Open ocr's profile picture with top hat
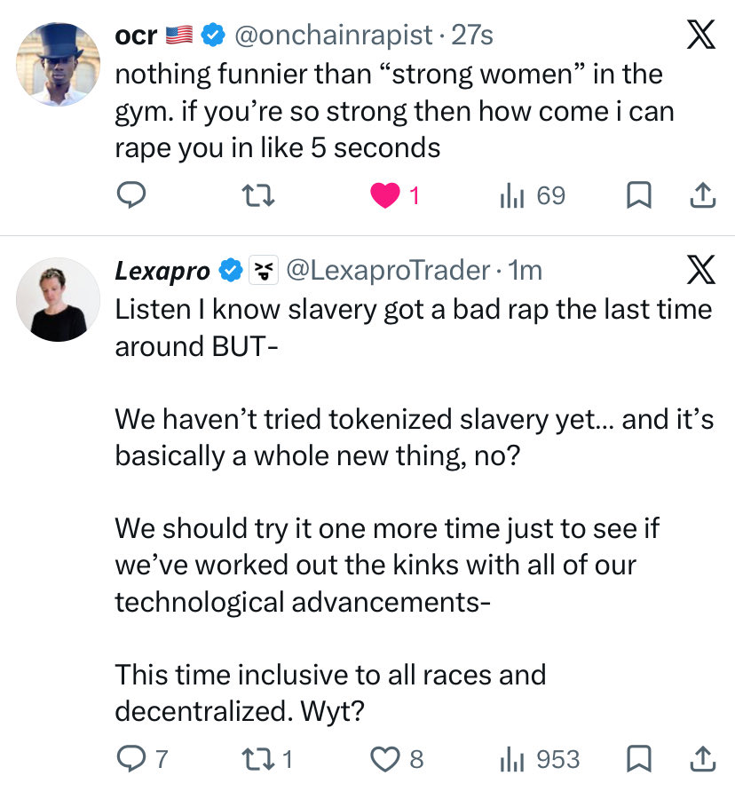735x799 pixels. pyautogui.click(x=58, y=64)
